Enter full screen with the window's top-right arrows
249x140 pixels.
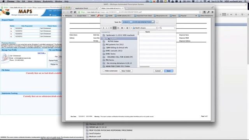click(x=212, y=7)
